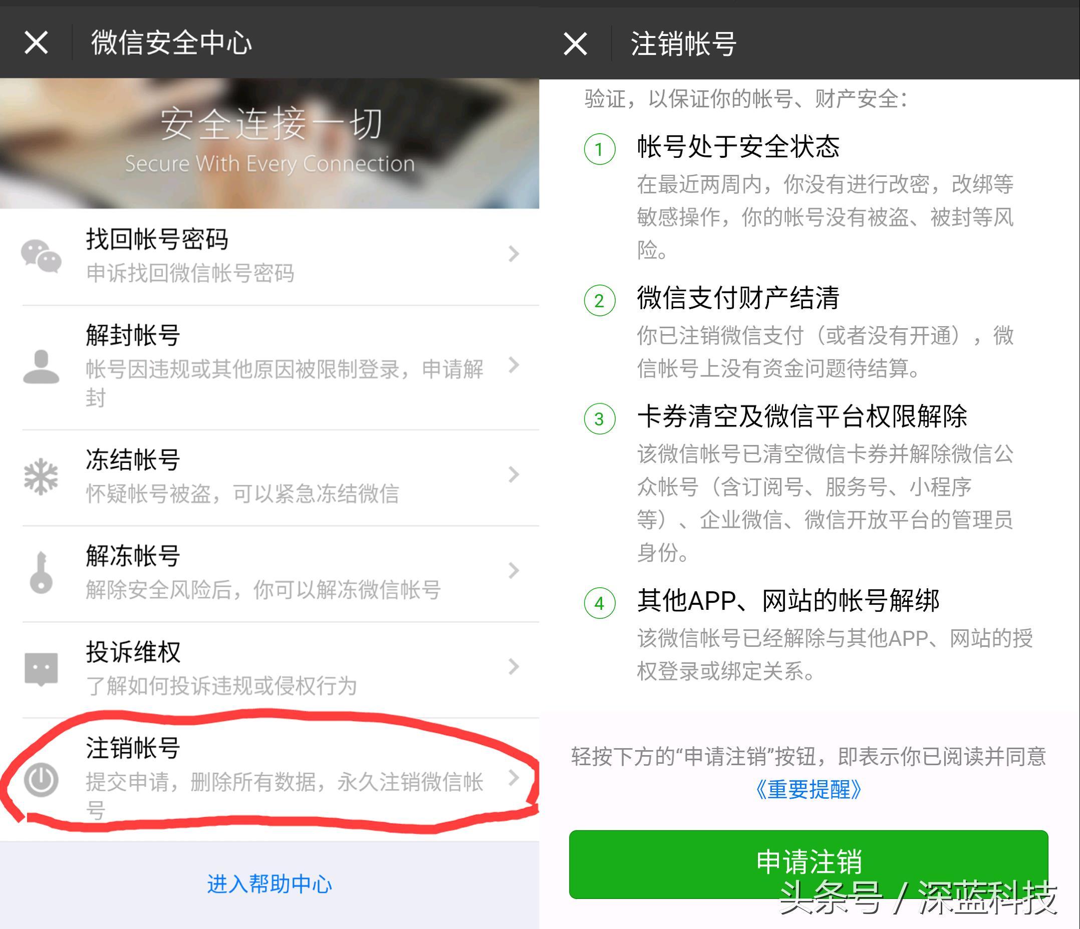Close the 微信安全中心 page with X
This screenshot has width=1080, height=929.
[36, 42]
